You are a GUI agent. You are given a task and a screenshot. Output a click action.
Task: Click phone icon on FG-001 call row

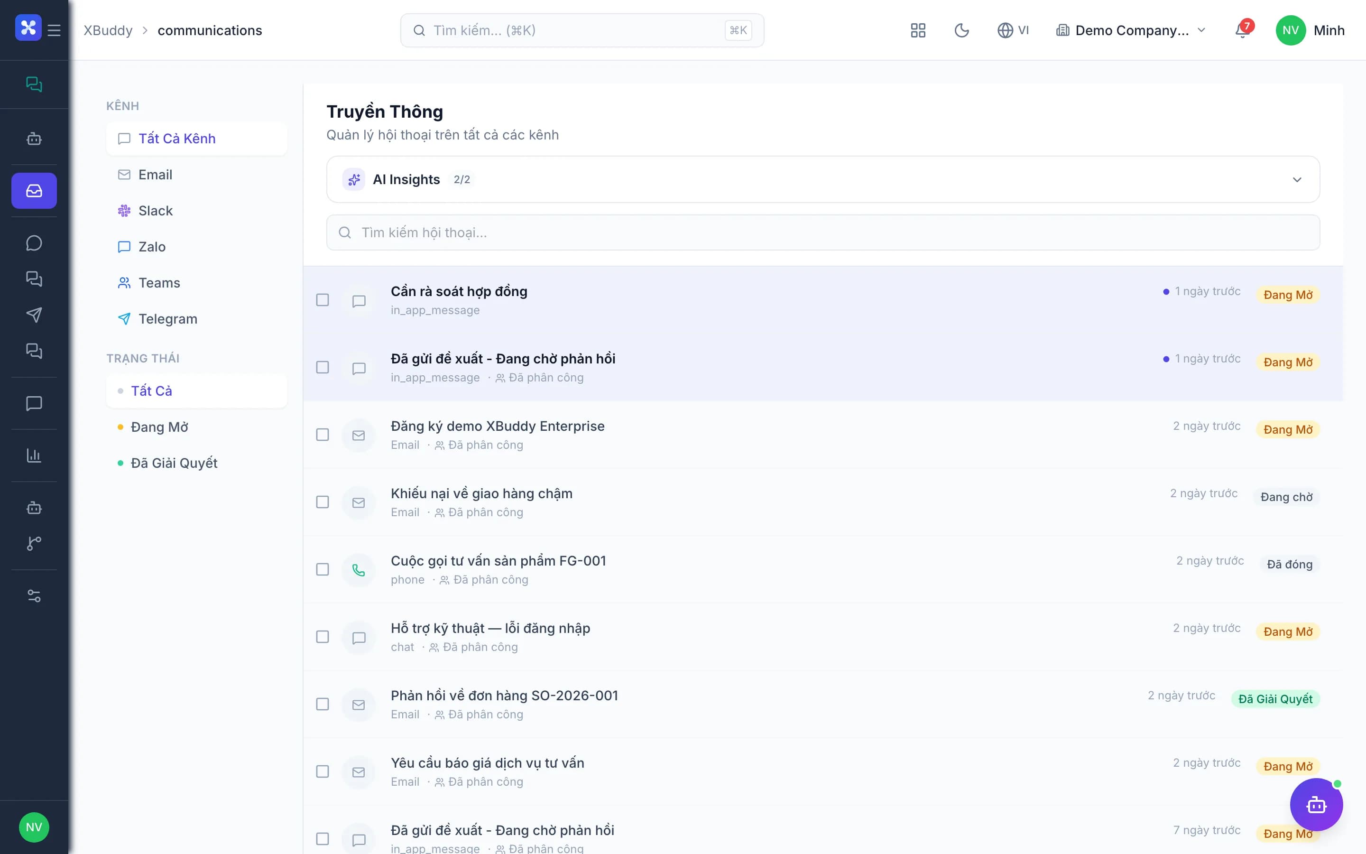pyautogui.click(x=359, y=570)
